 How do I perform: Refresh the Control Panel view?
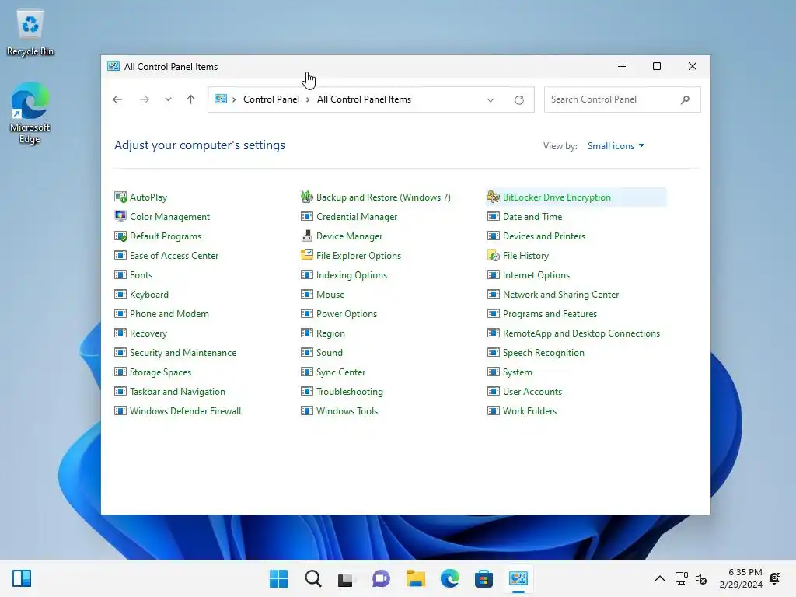click(x=518, y=100)
